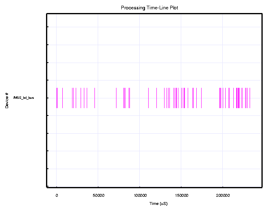
Task: Click the 'Time (uS)' x-axis label
Action: click(158, 203)
